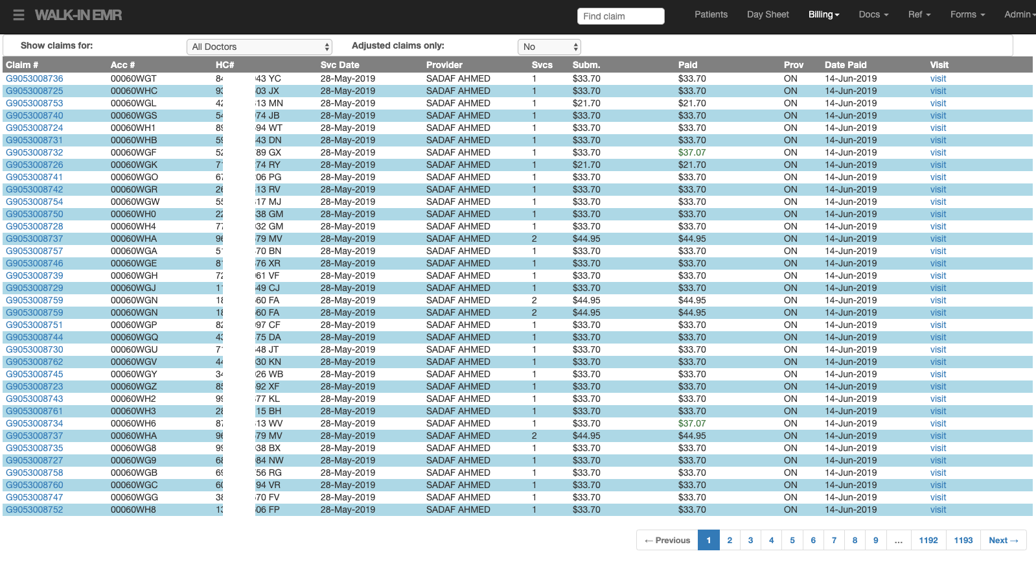Open claim G9053008732

pos(34,152)
